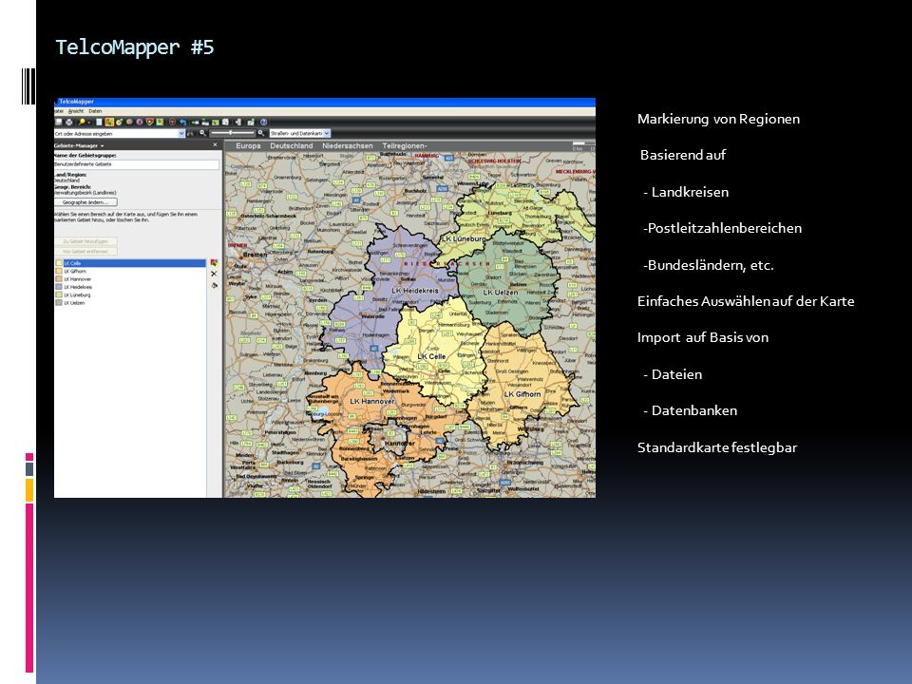Viewport: 912px width, 684px height.
Task: Click the paint bucket icon beside the list
Action: 214,286
